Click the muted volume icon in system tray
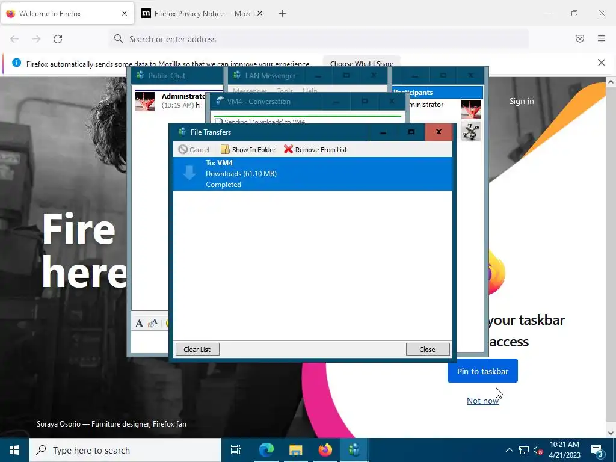616x462 pixels. click(x=538, y=450)
